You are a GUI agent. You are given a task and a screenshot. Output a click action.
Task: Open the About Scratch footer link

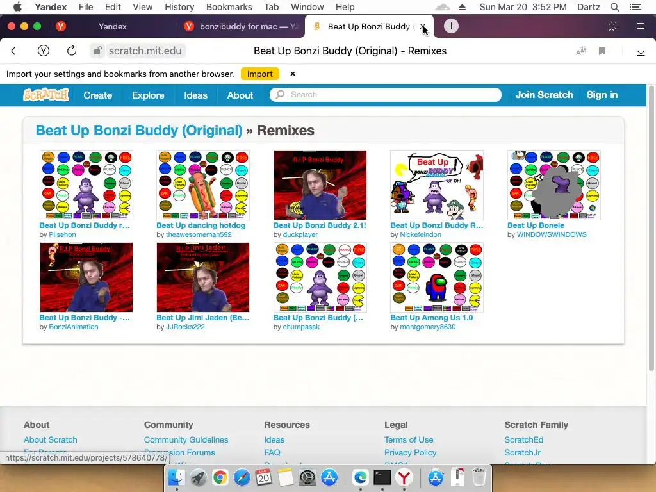tap(50, 439)
